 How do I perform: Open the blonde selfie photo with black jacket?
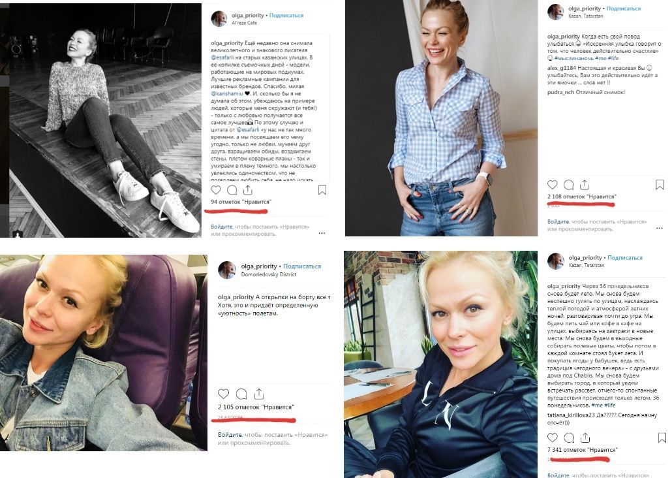pos(440,364)
